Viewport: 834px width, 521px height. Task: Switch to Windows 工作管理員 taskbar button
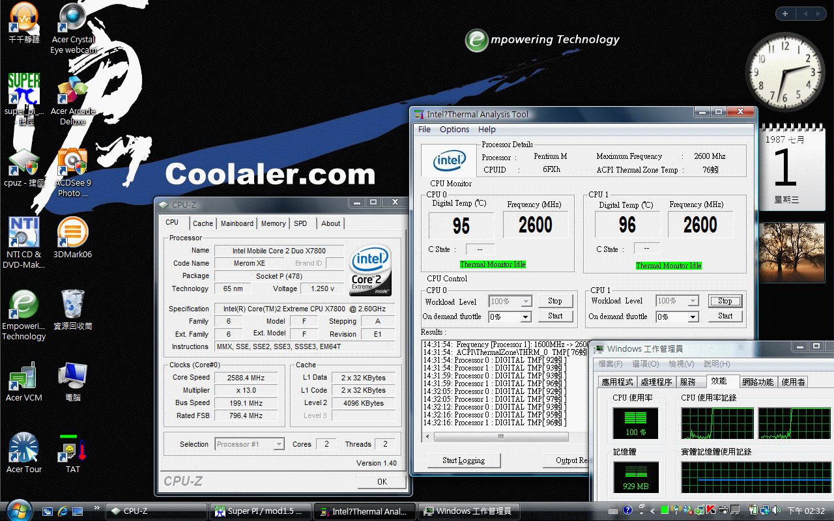pyautogui.click(x=469, y=511)
